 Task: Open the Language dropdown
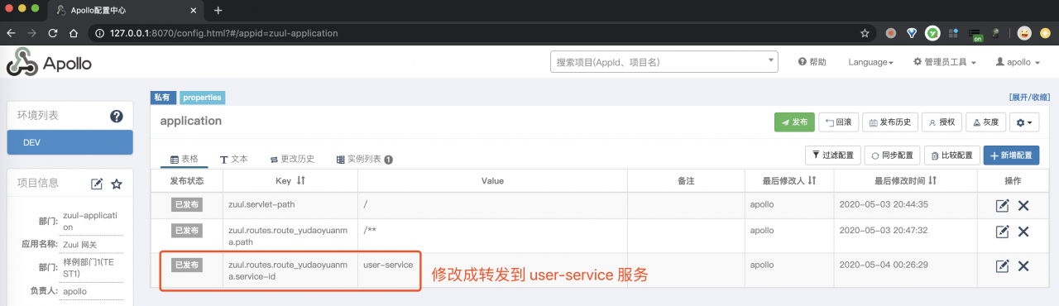[870, 62]
